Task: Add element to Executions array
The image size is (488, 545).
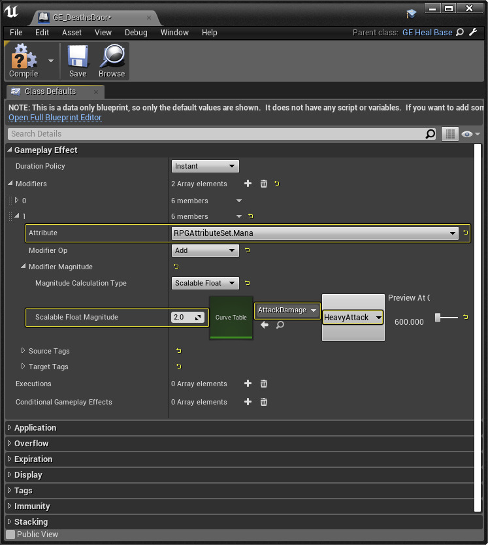Action: pos(248,384)
